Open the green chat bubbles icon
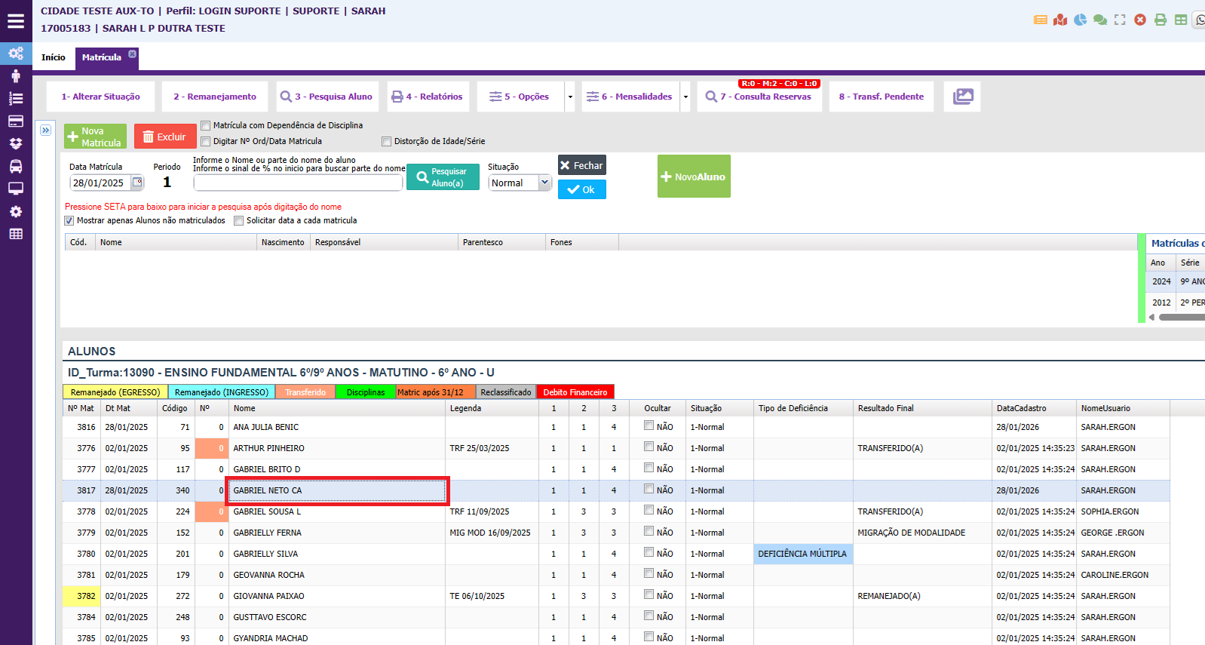Screen dimensions: 1205x645 pyautogui.click(x=1100, y=20)
